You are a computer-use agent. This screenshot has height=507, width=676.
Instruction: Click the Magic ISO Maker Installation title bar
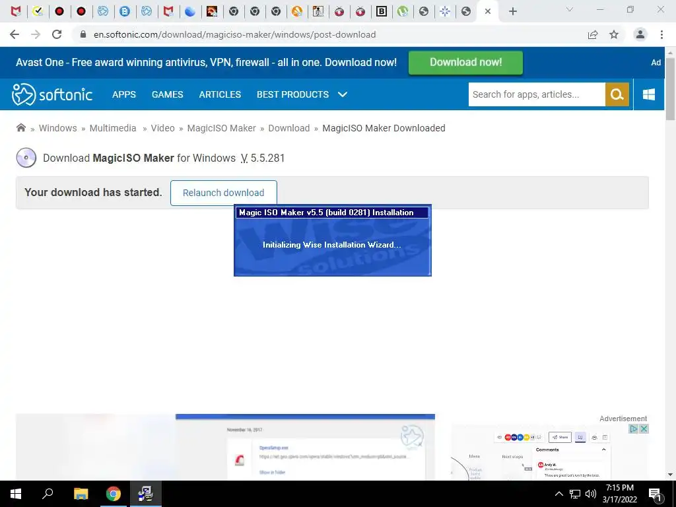(332, 213)
